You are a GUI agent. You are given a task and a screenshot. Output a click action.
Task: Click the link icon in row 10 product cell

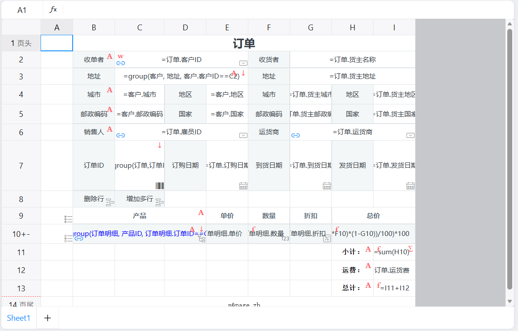[x=79, y=238]
